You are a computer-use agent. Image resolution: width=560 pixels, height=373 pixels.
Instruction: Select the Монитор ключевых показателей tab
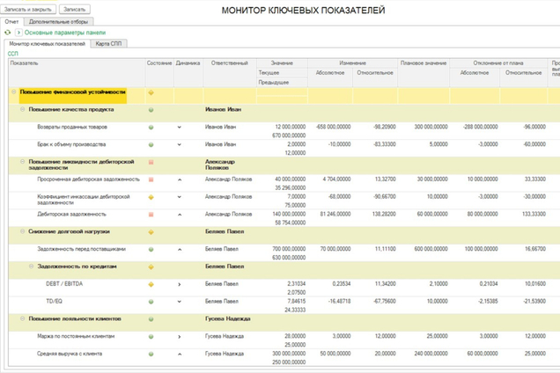48,44
